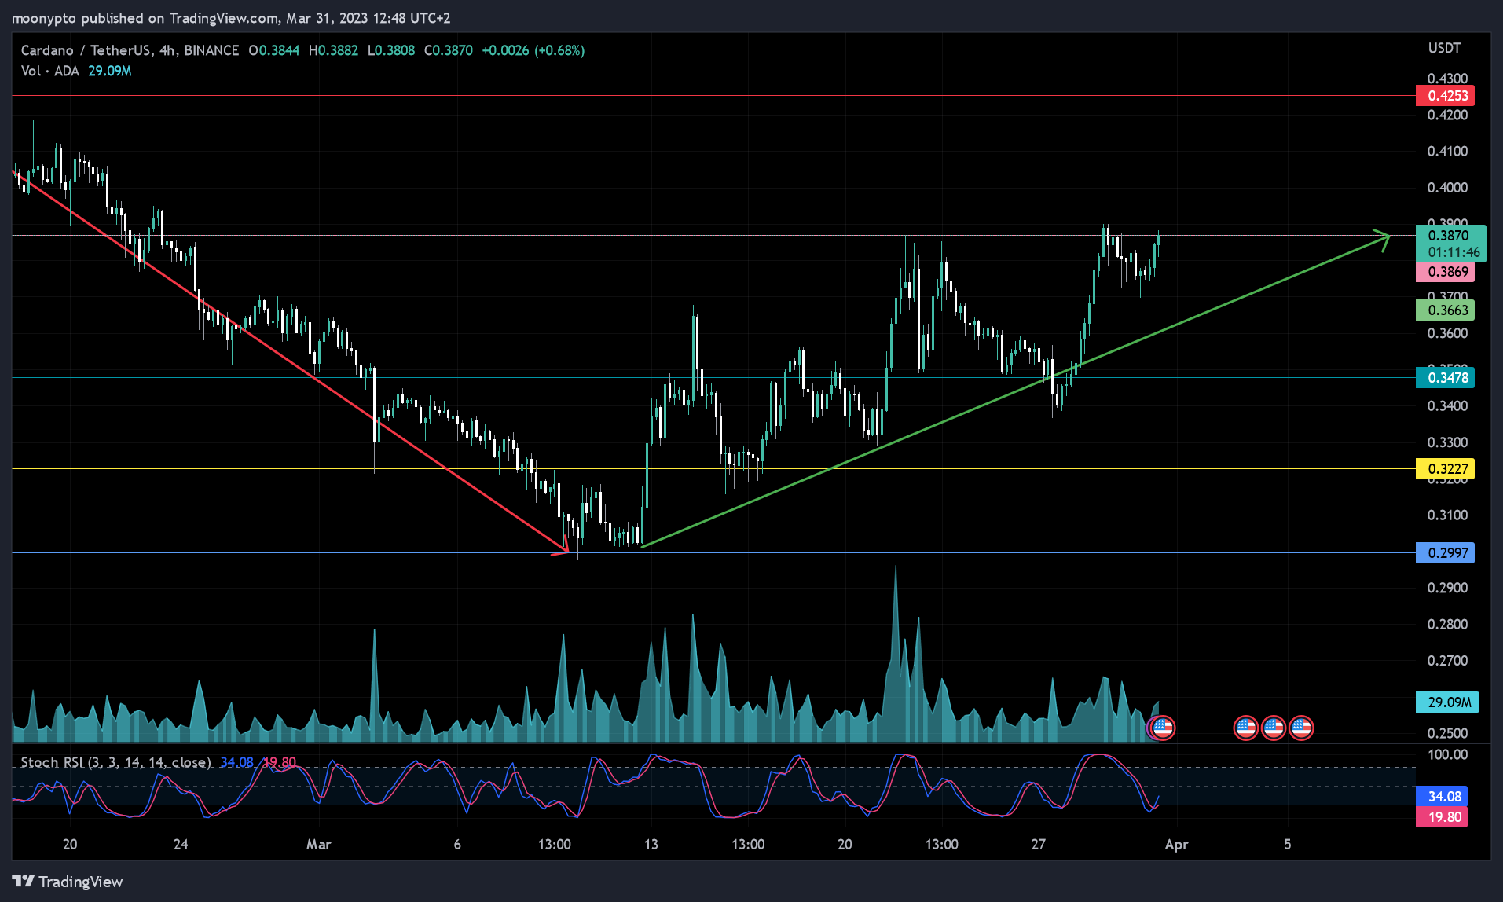Viewport: 1503px width, 902px height.
Task: Select the blue 0.2997 level label
Action: (x=1445, y=552)
